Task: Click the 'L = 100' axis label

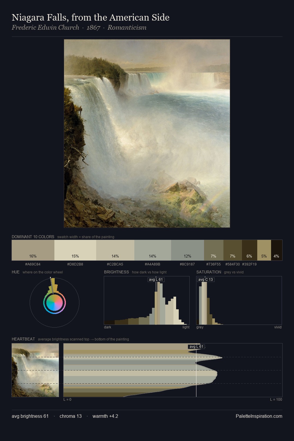Action: pos(276,400)
